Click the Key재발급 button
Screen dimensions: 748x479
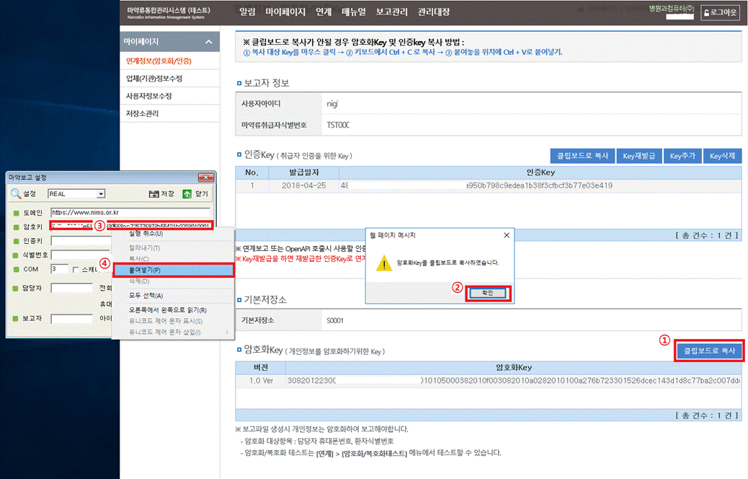click(x=638, y=156)
